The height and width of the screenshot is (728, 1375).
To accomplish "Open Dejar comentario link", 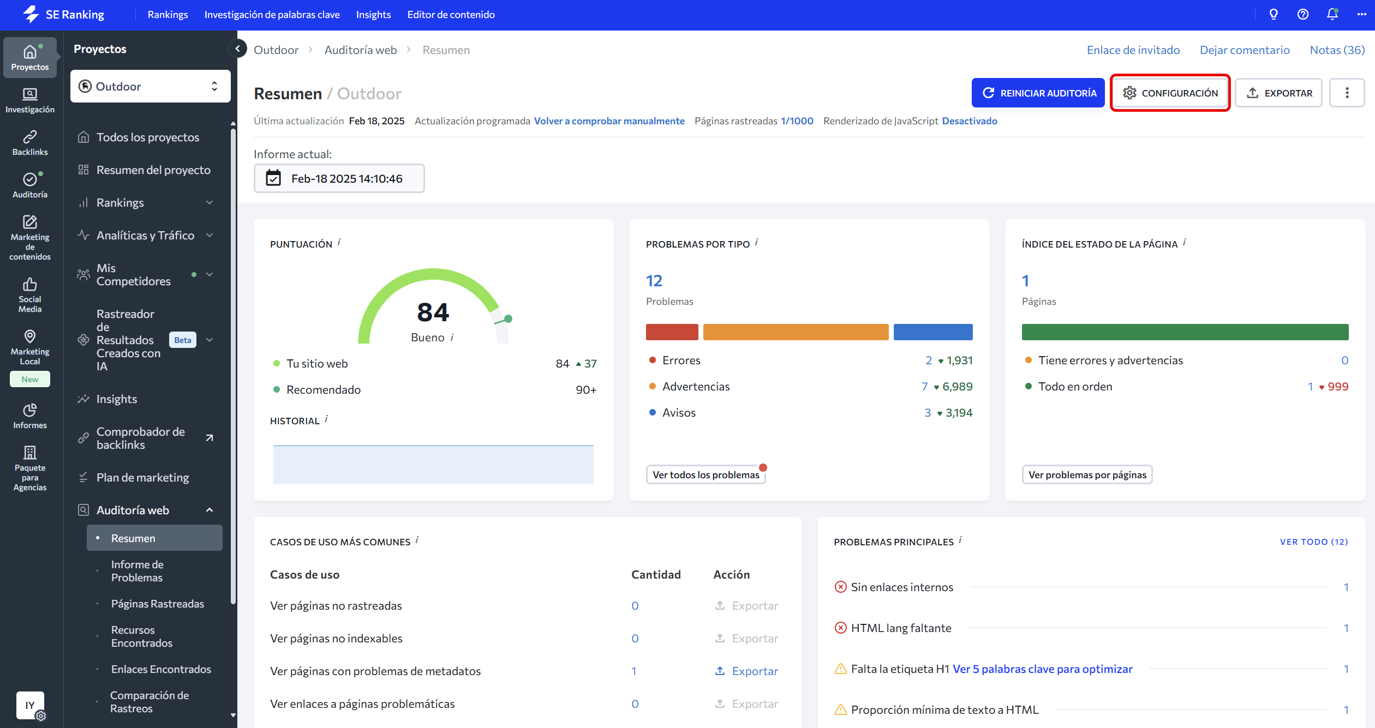I will click(x=1244, y=50).
